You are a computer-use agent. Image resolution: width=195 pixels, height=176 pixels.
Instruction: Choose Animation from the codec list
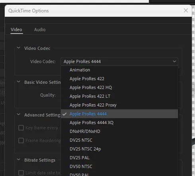(x=119, y=70)
